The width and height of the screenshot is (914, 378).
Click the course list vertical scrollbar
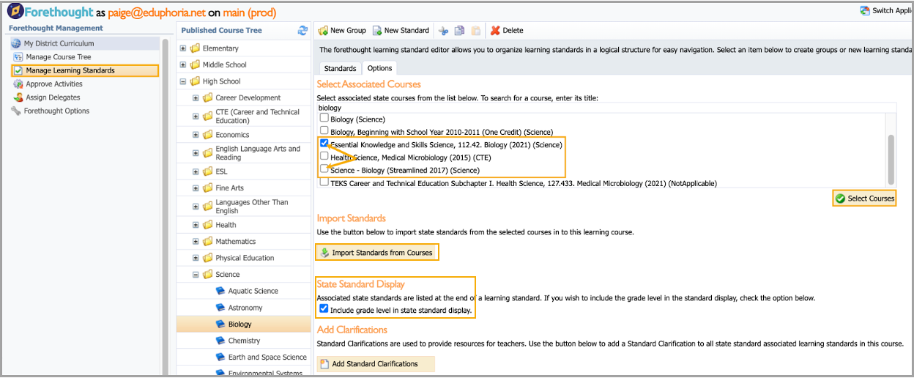point(891,159)
